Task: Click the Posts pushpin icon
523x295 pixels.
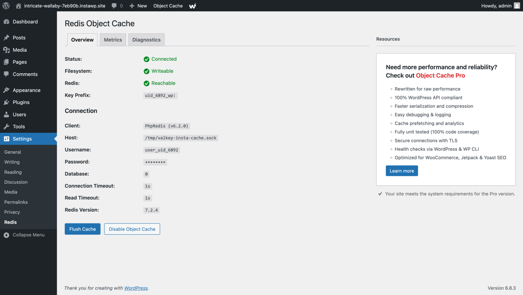Action: pos(7,38)
